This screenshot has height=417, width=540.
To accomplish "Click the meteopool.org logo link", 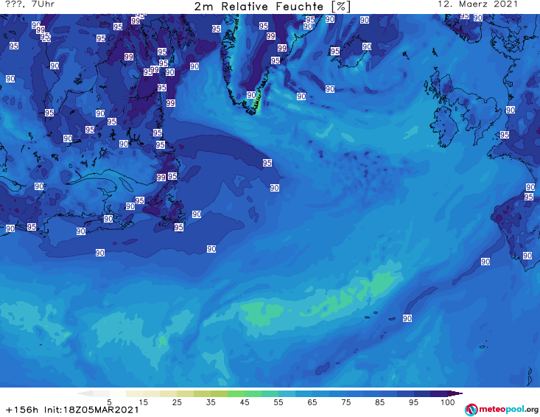I will click(x=502, y=410).
